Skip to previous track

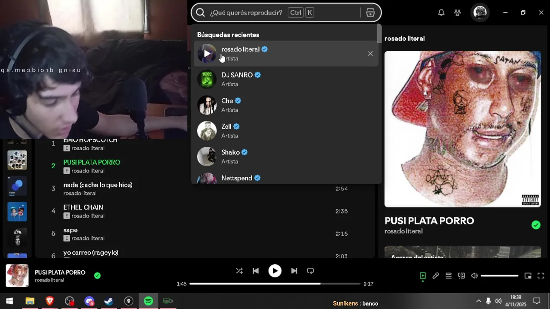(x=256, y=271)
